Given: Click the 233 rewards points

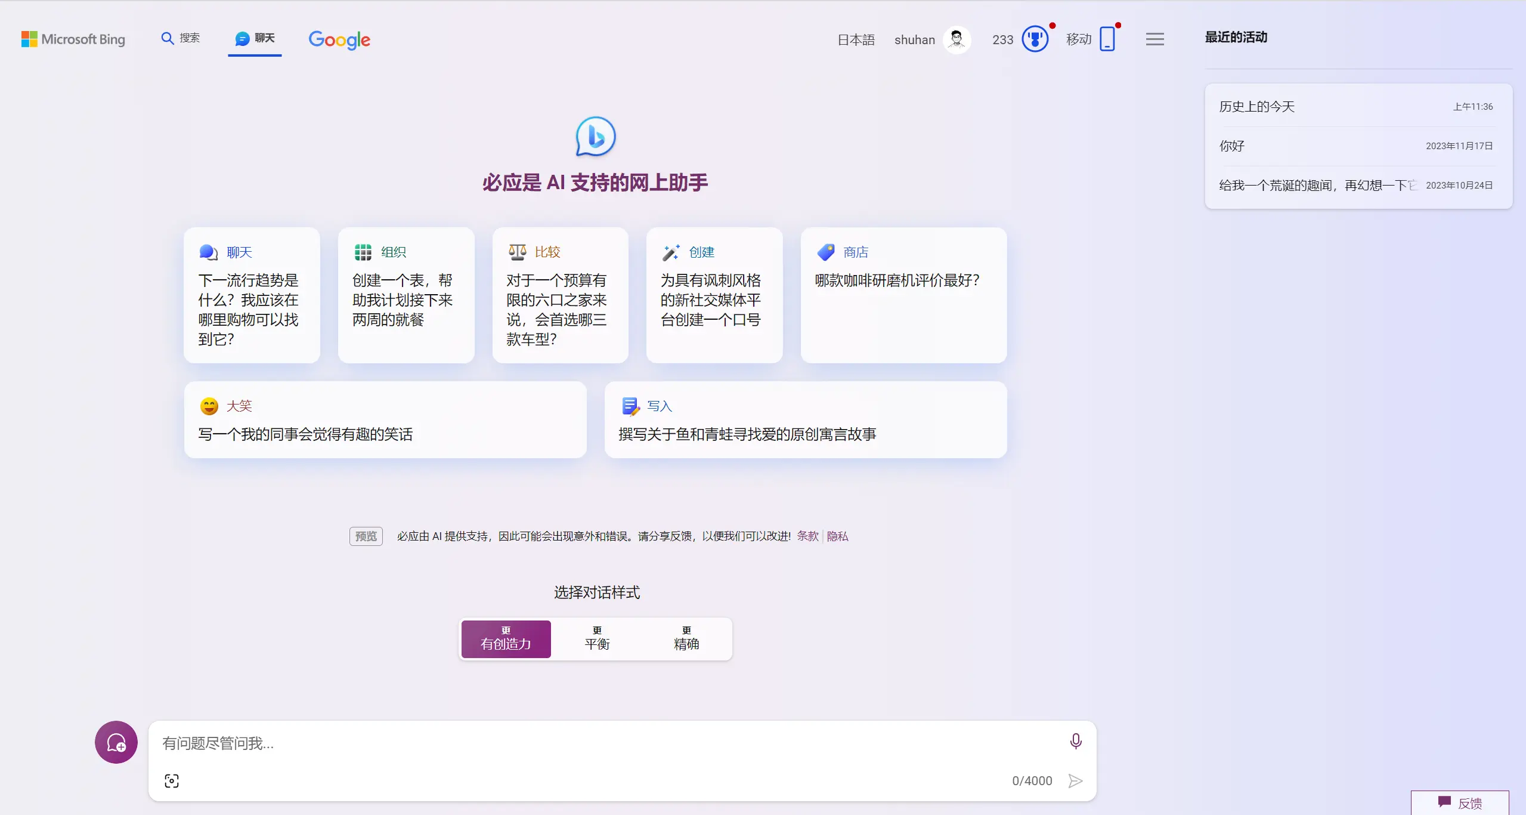Looking at the screenshot, I should pos(1002,40).
